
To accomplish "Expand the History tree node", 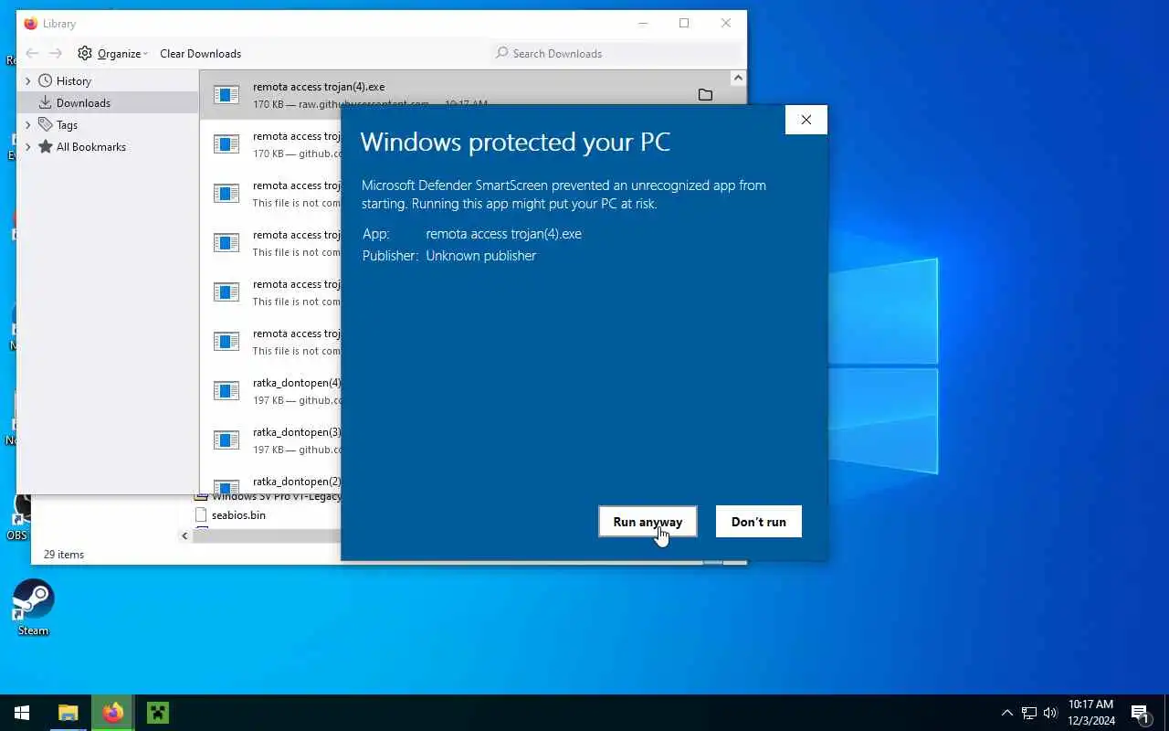I will tap(27, 80).
